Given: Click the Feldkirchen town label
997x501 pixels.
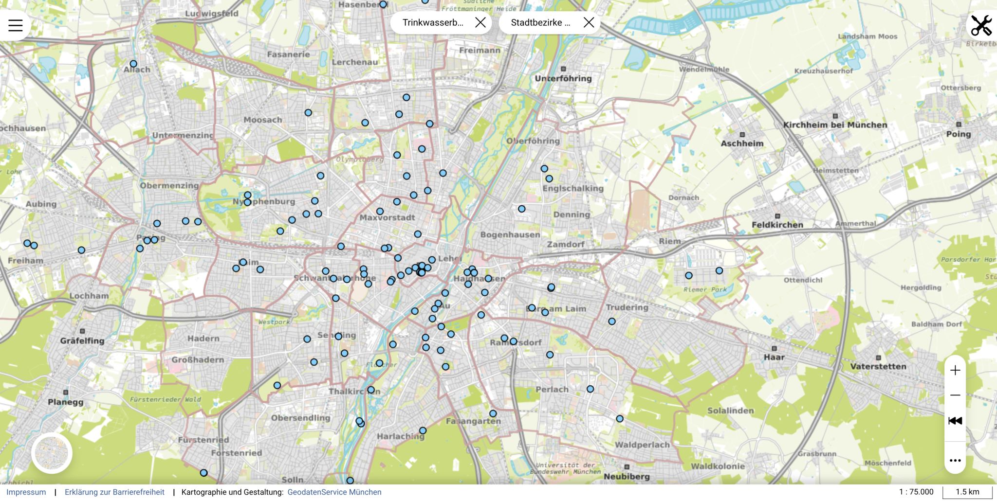Looking at the screenshot, I should coord(777,225).
